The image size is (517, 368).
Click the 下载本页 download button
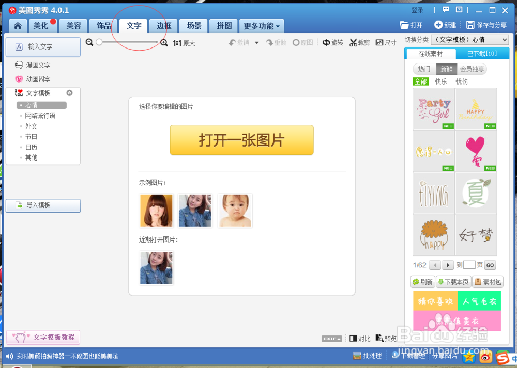pyautogui.click(x=453, y=282)
